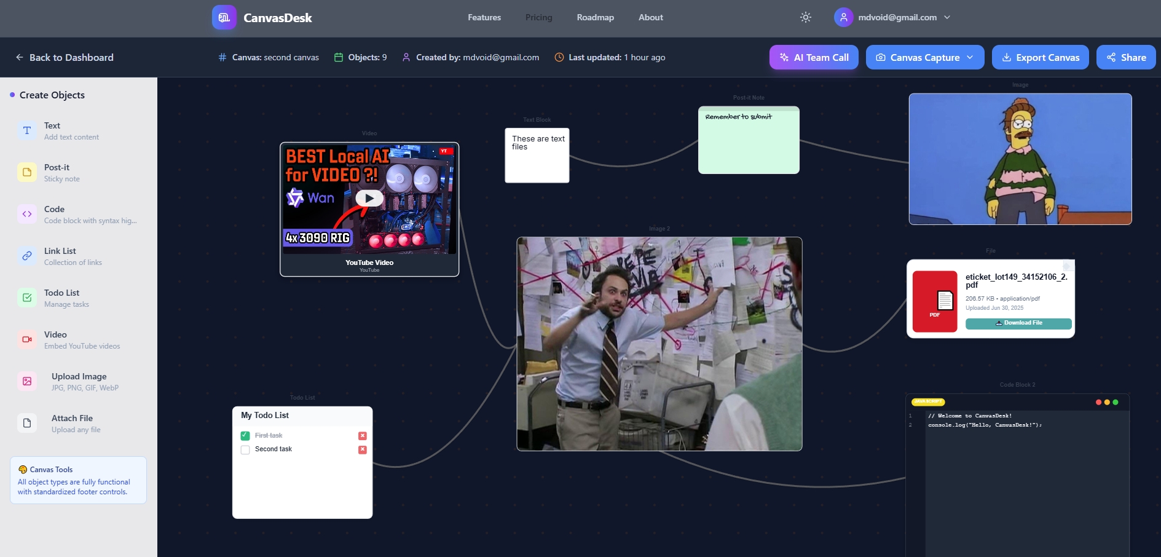
Task: Check the 'Second task' checkbox
Action: tap(245, 450)
